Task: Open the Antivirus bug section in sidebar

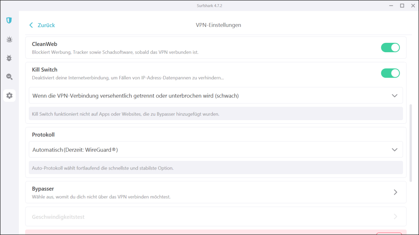Action: 9,58
